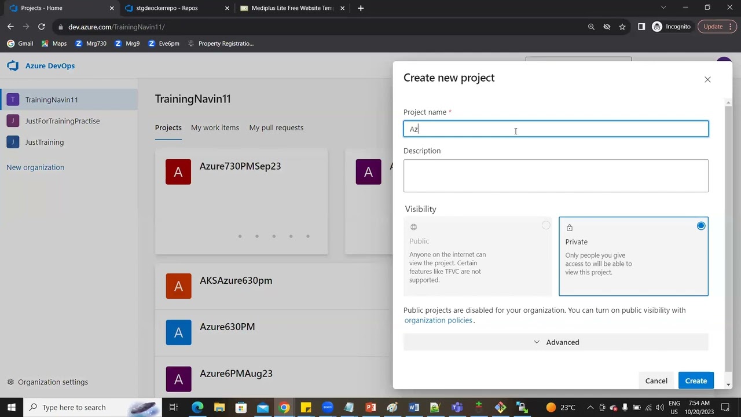Click the Windows taskbar search box
The height and width of the screenshot is (417, 741).
[x=93, y=407]
